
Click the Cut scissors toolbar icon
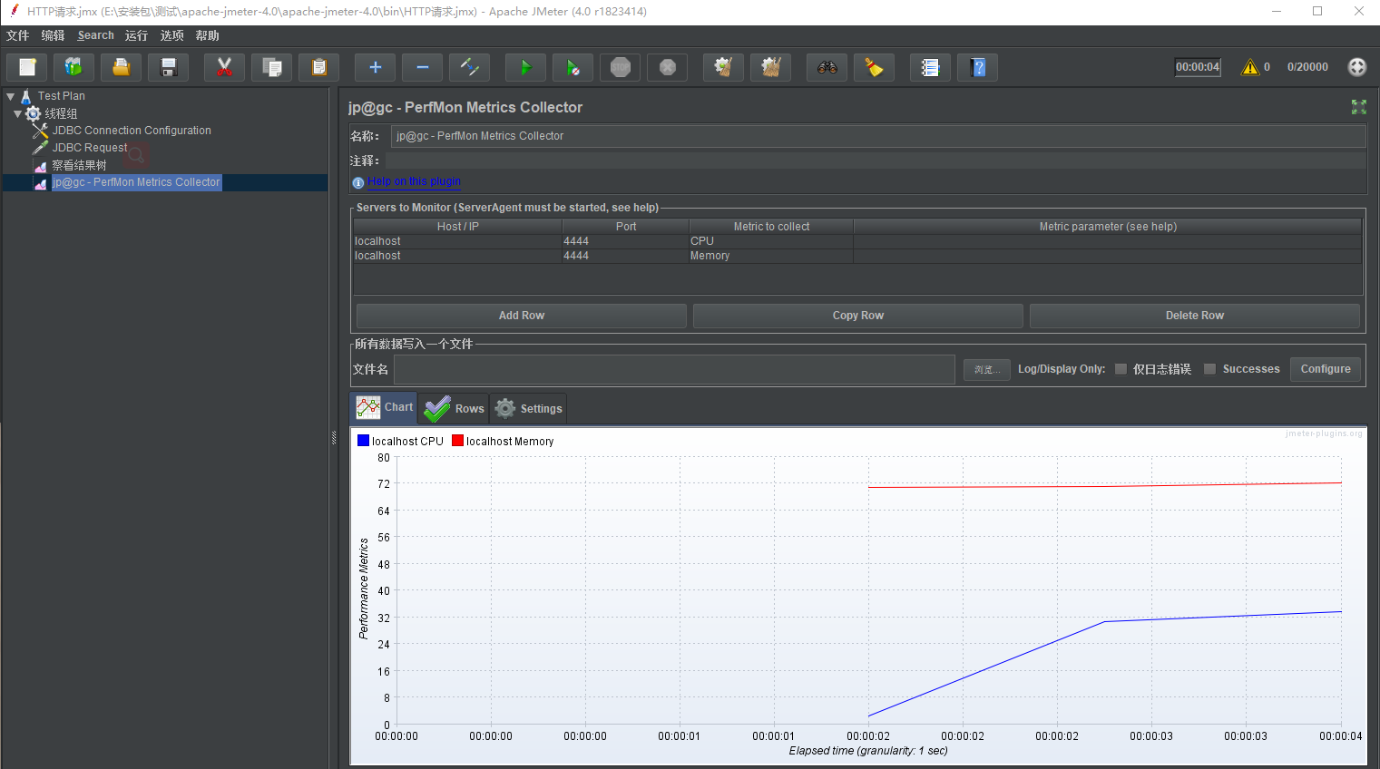tap(224, 68)
